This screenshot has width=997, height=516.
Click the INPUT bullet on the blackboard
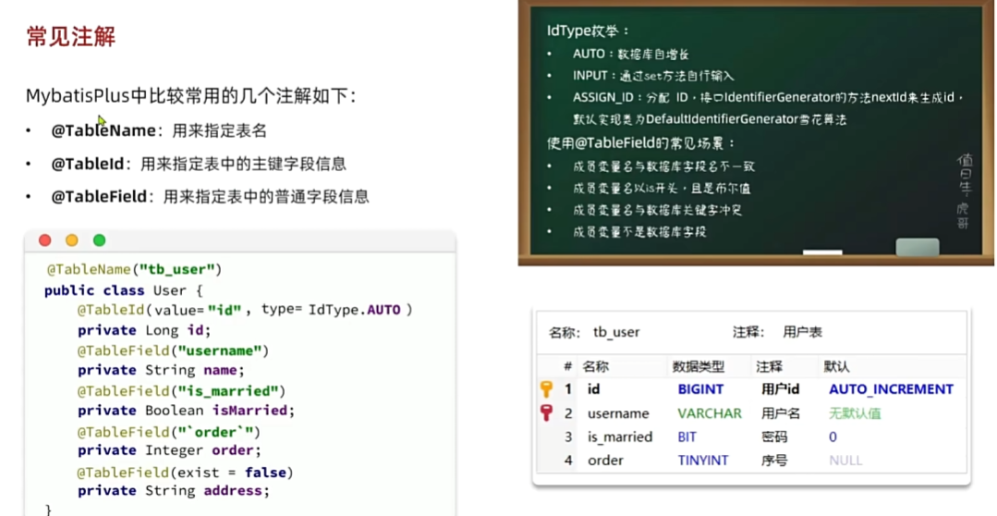click(x=653, y=75)
